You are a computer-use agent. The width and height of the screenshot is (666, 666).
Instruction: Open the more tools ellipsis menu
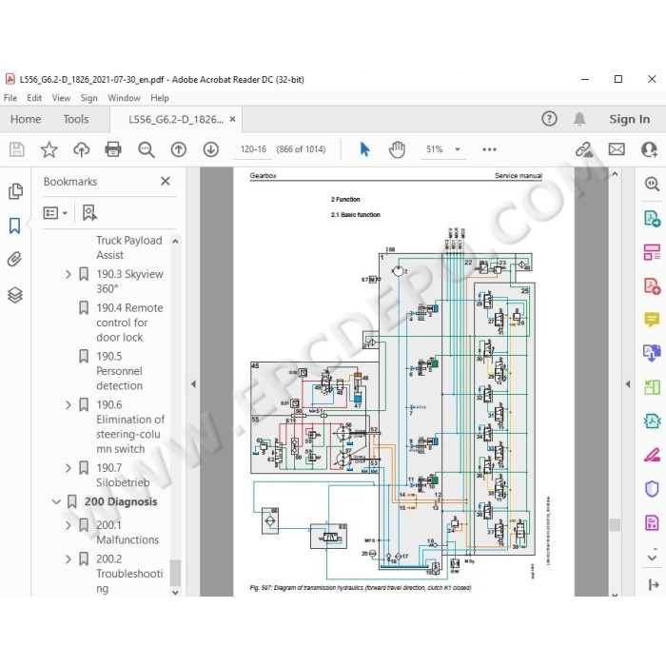489,149
